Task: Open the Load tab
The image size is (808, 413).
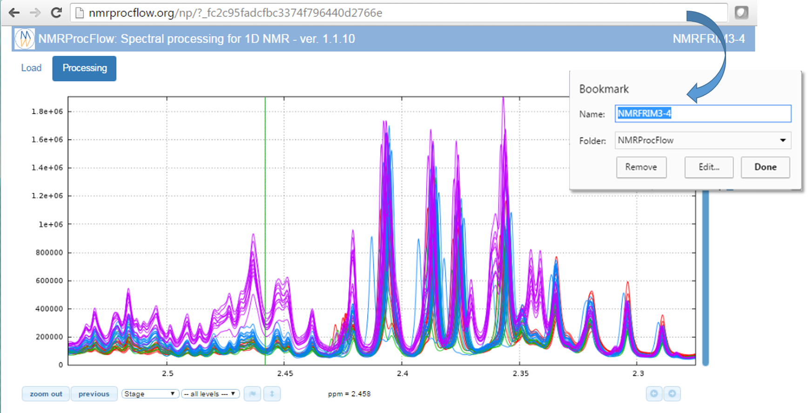Action: [x=31, y=68]
